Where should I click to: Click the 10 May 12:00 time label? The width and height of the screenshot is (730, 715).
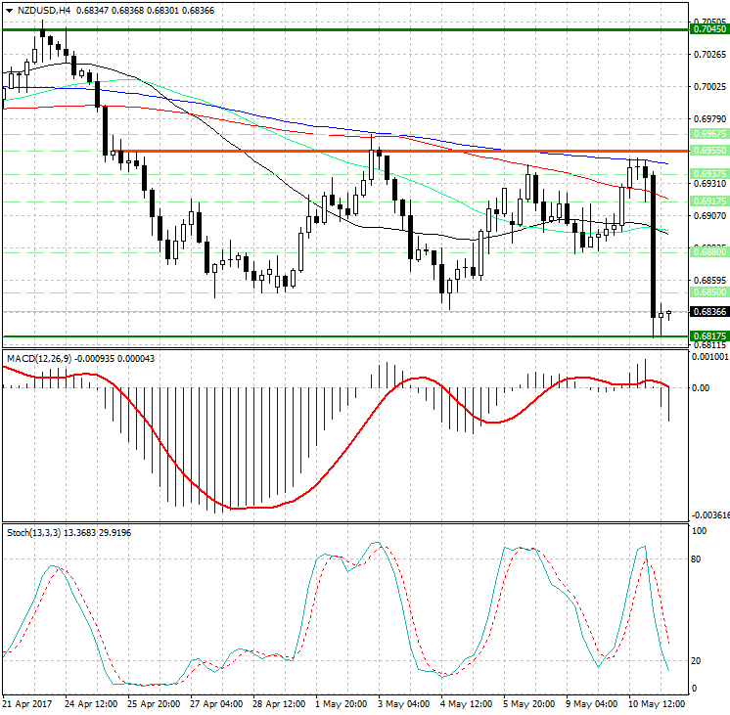(x=657, y=703)
